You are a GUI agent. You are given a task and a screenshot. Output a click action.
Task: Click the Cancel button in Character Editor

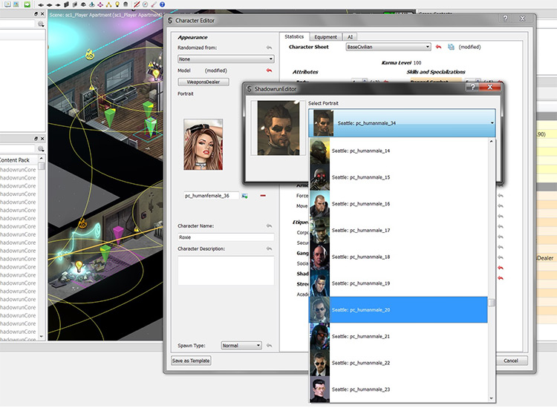pos(511,361)
